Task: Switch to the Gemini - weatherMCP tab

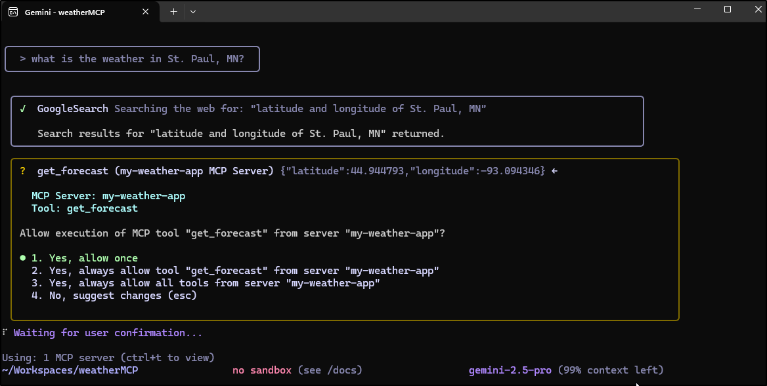Action: point(72,12)
